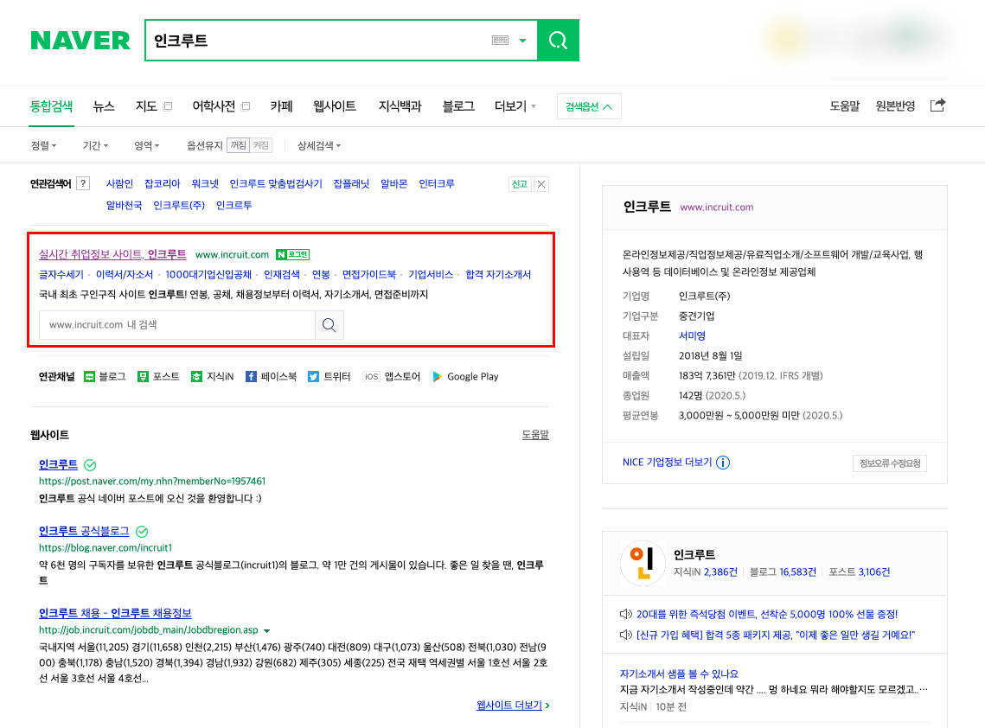Click the 합격 자기소개서 sublink

498,274
